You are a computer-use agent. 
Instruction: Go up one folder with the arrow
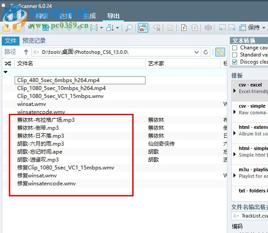tap(26, 52)
